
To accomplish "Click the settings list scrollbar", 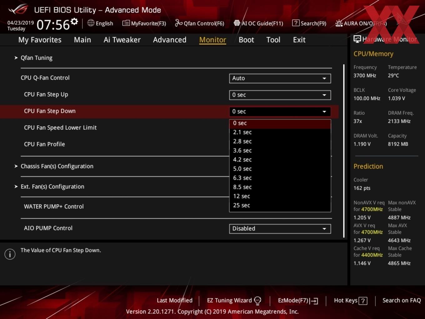I will [x=344, y=151].
